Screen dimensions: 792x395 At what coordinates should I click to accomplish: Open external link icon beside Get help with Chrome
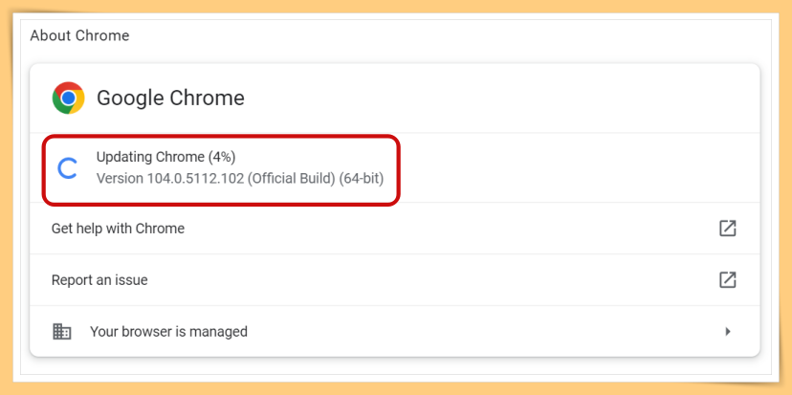tap(727, 229)
